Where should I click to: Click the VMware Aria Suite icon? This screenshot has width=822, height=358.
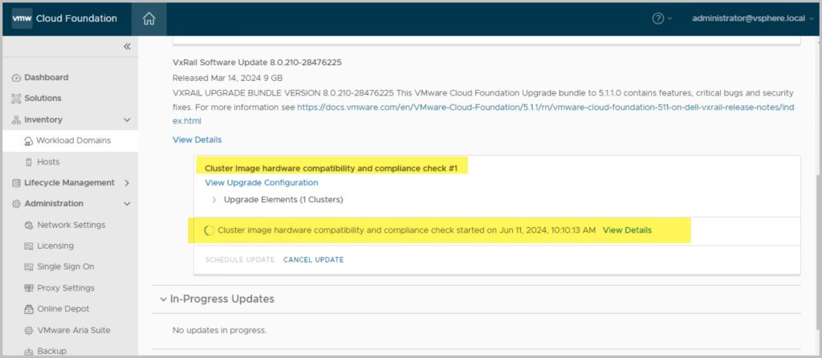pyautogui.click(x=29, y=331)
